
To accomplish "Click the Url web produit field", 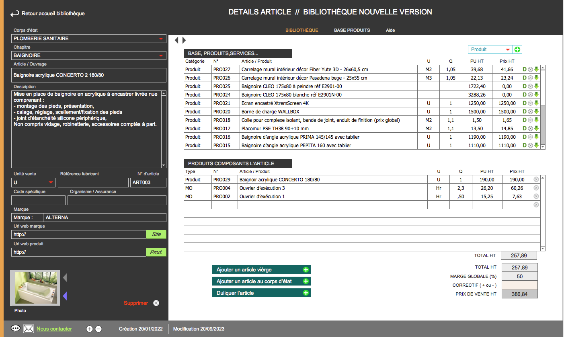I will [x=78, y=252].
